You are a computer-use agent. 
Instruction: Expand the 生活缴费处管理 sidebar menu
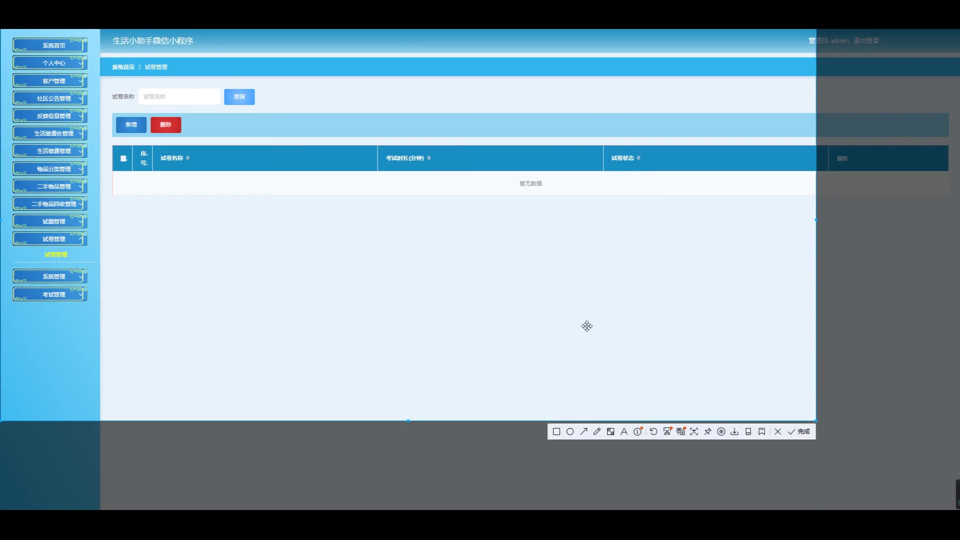pos(50,133)
